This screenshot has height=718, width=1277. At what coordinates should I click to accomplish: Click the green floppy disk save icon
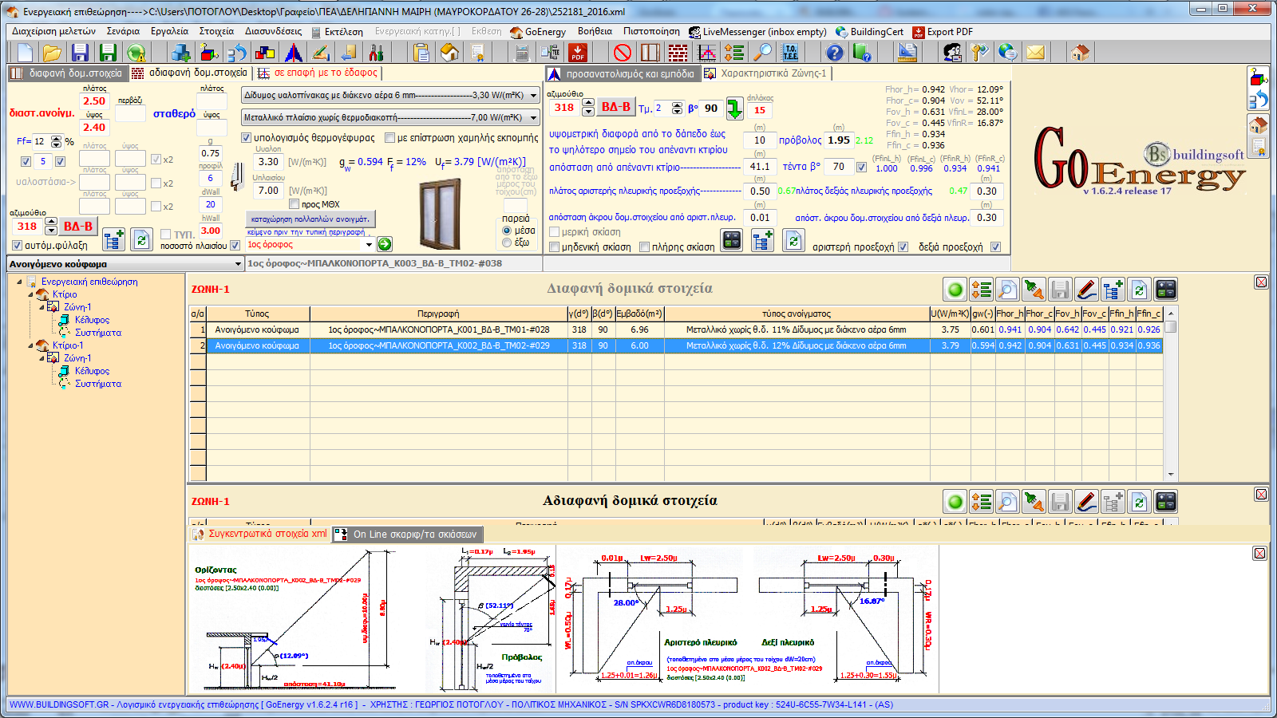pyautogui.click(x=108, y=53)
